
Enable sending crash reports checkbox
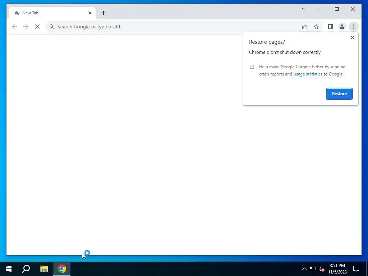pyautogui.click(x=252, y=67)
